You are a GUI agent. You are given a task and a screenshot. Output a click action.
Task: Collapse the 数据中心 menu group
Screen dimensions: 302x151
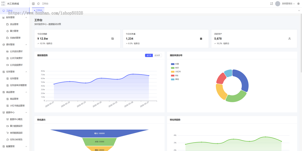tap(15, 112)
